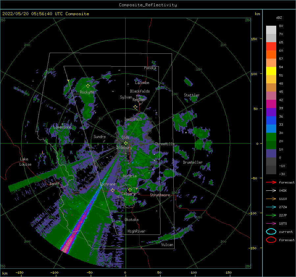Image resolution: width=296 pixels, height=277 pixels.
Task: Select the red forecast ellipse icon
Action: (271, 240)
